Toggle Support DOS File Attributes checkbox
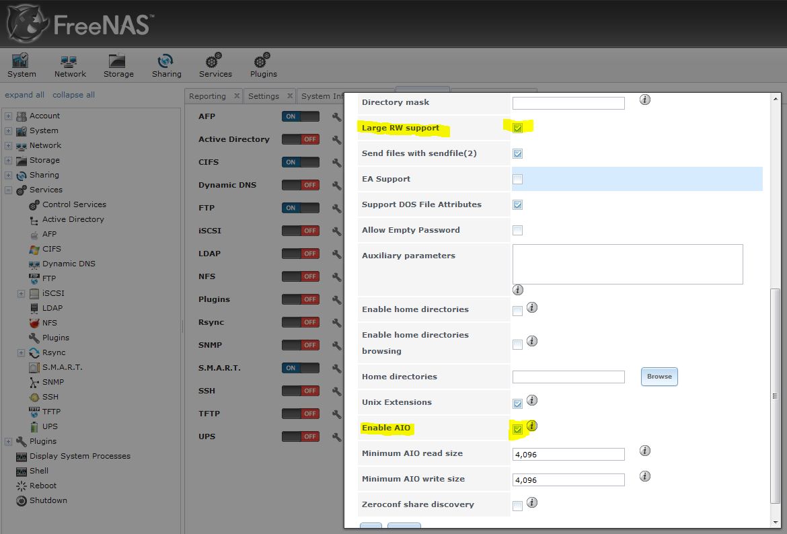This screenshot has height=534, width=787. coord(517,204)
